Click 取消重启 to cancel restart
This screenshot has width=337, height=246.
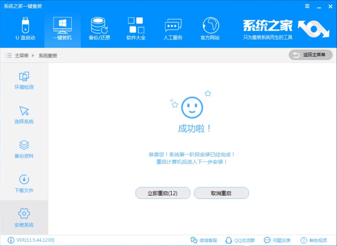pos(221,193)
